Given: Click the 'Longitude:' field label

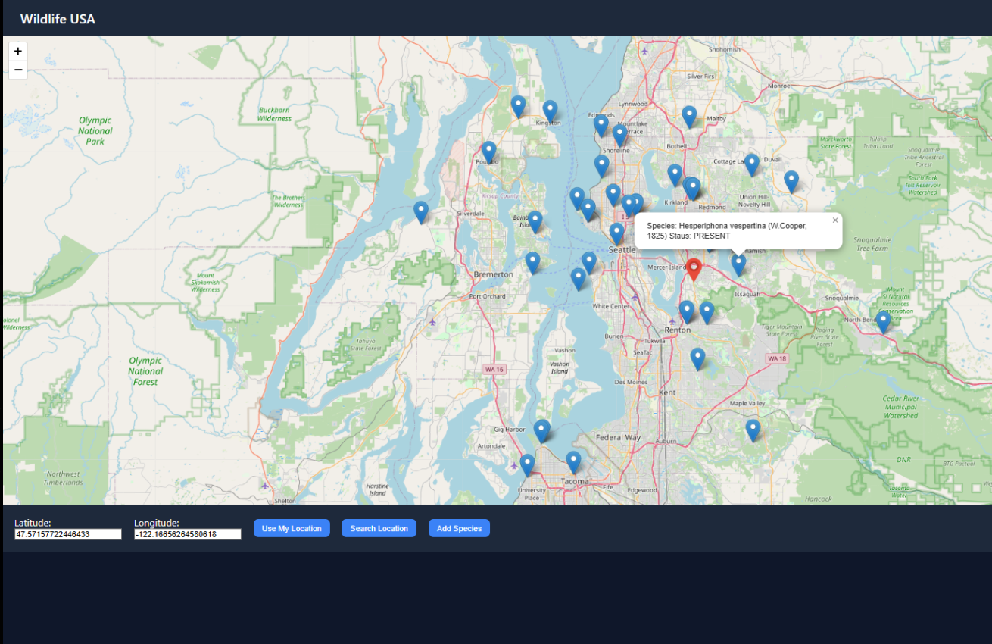Looking at the screenshot, I should (x=157, y=523).
